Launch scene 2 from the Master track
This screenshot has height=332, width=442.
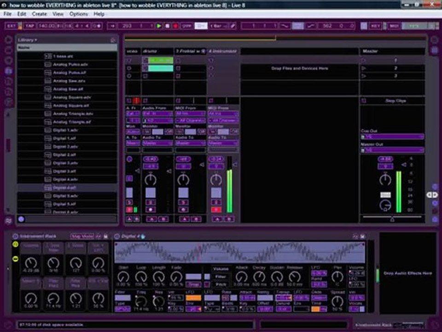coord(364,68)
